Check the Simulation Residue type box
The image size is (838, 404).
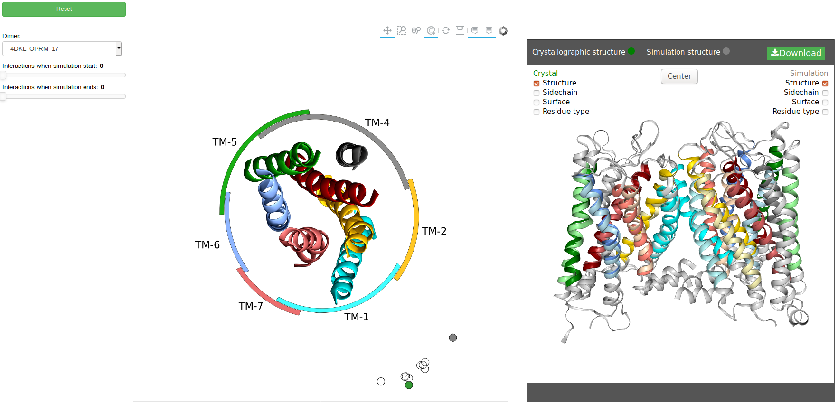825,112
